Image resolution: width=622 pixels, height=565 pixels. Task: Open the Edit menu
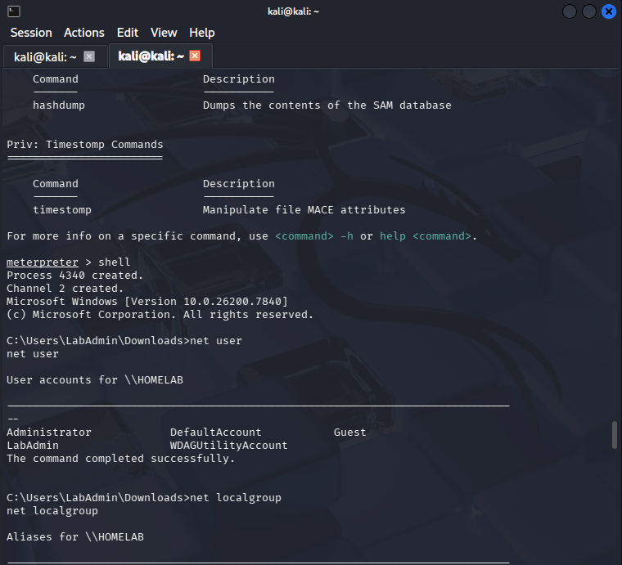point(128,33)
